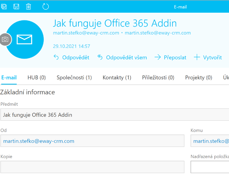Image resolution: width=229 pixels, height=178 pixels.
Task: Switch to the Příležitosti (0) tab
Action: click(x=158, y=78)
